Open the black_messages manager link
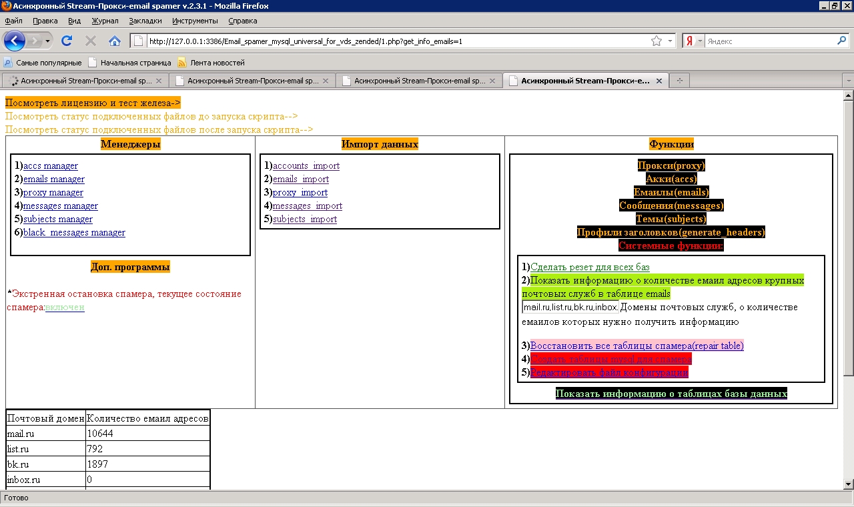The height and width of the screenshot is (507, 854). (74, 232)
